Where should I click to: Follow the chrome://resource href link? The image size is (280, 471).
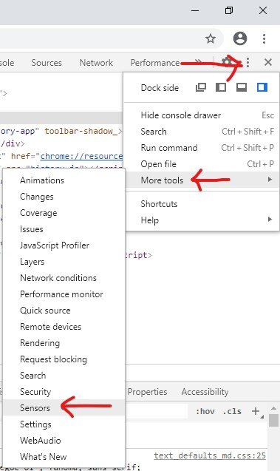pyautogui.click(x=81, y=156)
